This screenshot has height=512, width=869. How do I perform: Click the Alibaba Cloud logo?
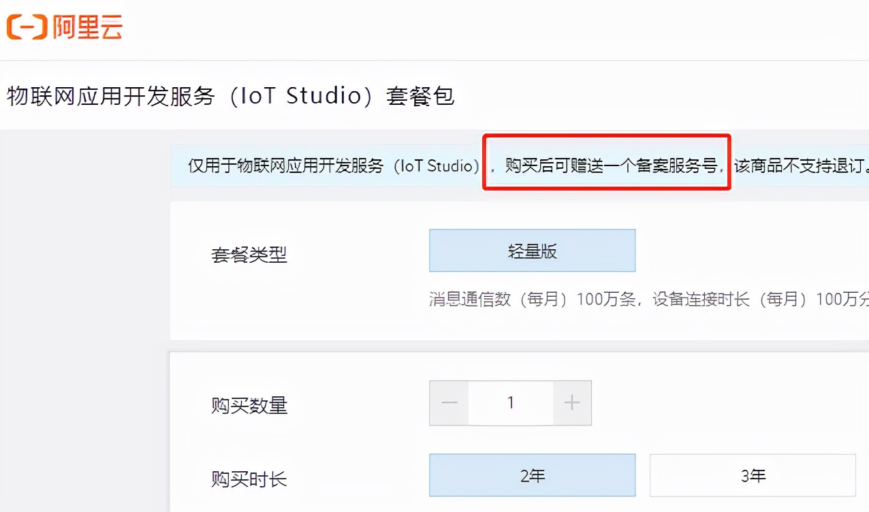(65, 28)
